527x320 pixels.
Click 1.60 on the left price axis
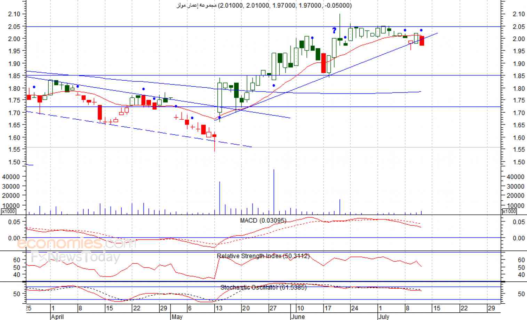point(14,137)
